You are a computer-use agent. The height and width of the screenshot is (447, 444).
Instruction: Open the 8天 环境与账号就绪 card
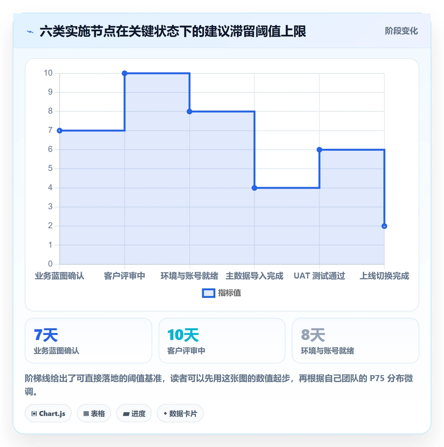[x=356, y=341]
